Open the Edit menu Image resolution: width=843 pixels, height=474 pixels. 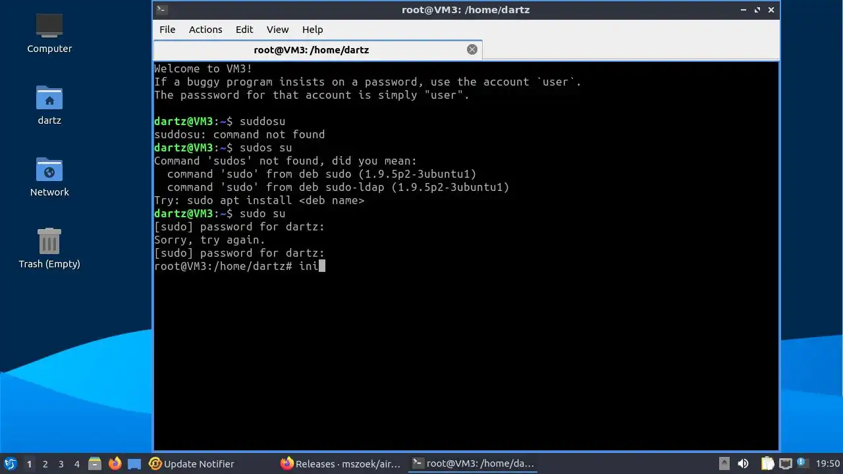pyautogui.click(x=244, y=30)
